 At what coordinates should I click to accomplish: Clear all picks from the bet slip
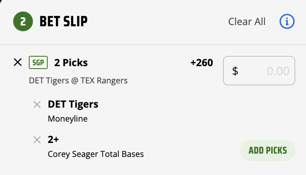click(247, 21)
